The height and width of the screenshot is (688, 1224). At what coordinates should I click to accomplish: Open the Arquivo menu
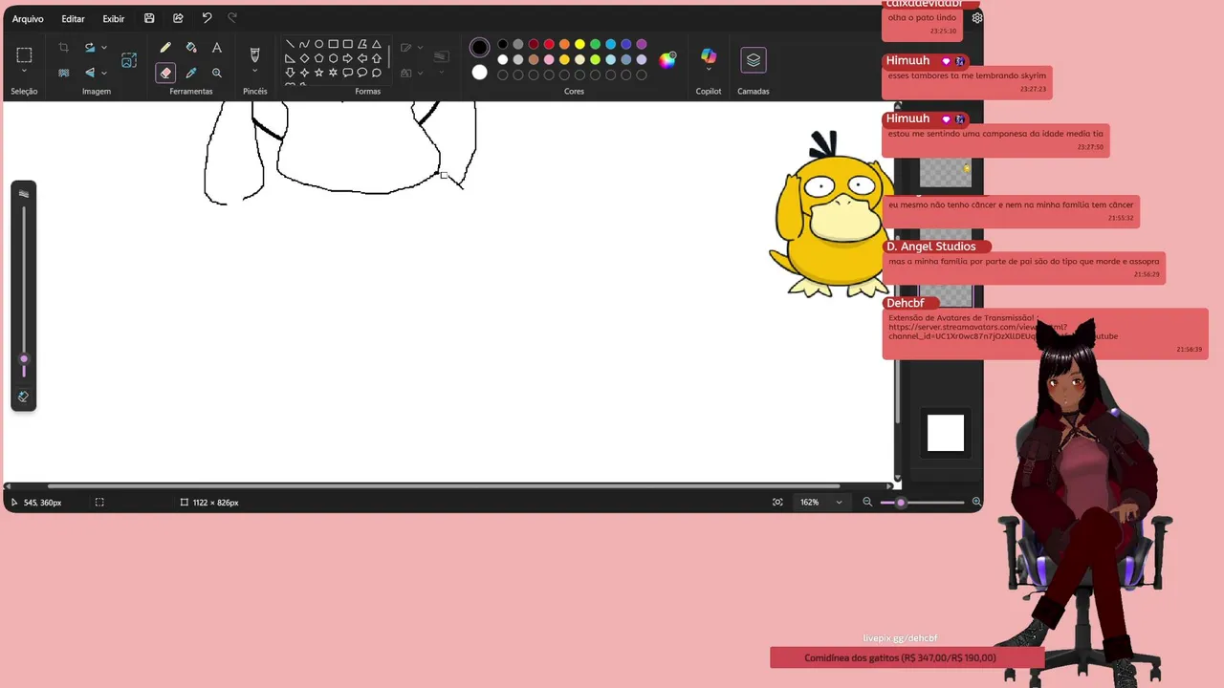(28, 19)
